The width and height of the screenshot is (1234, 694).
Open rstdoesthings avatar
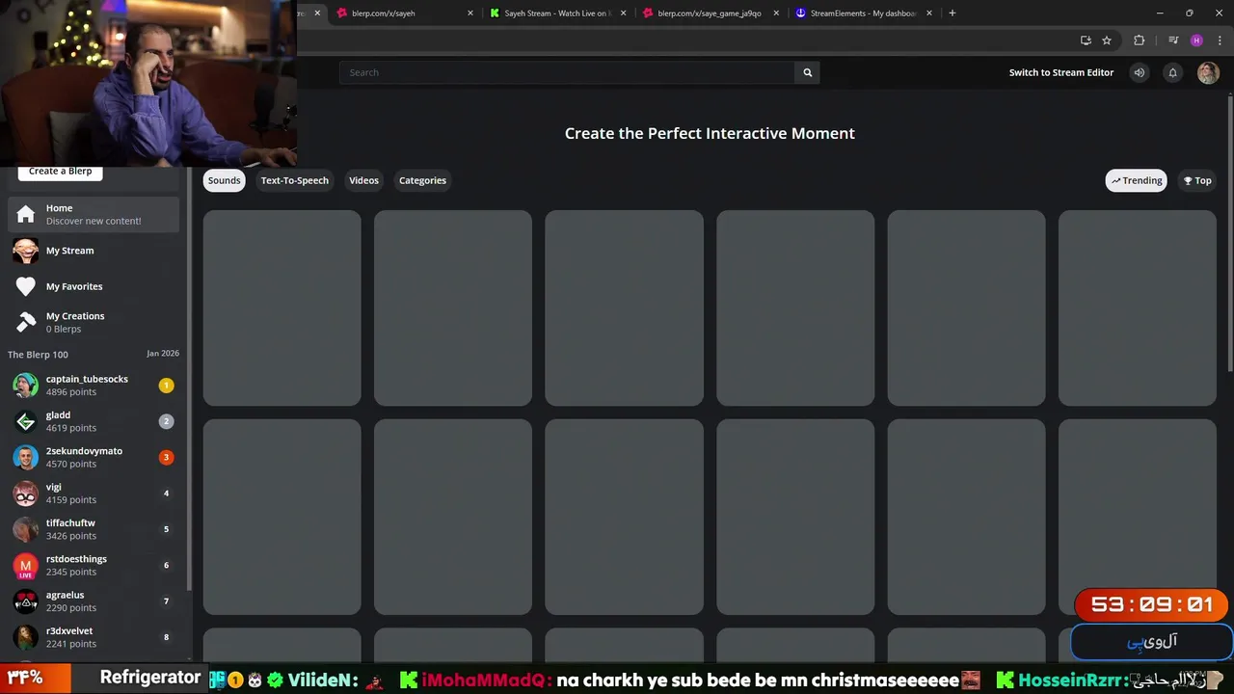[26, 565]
